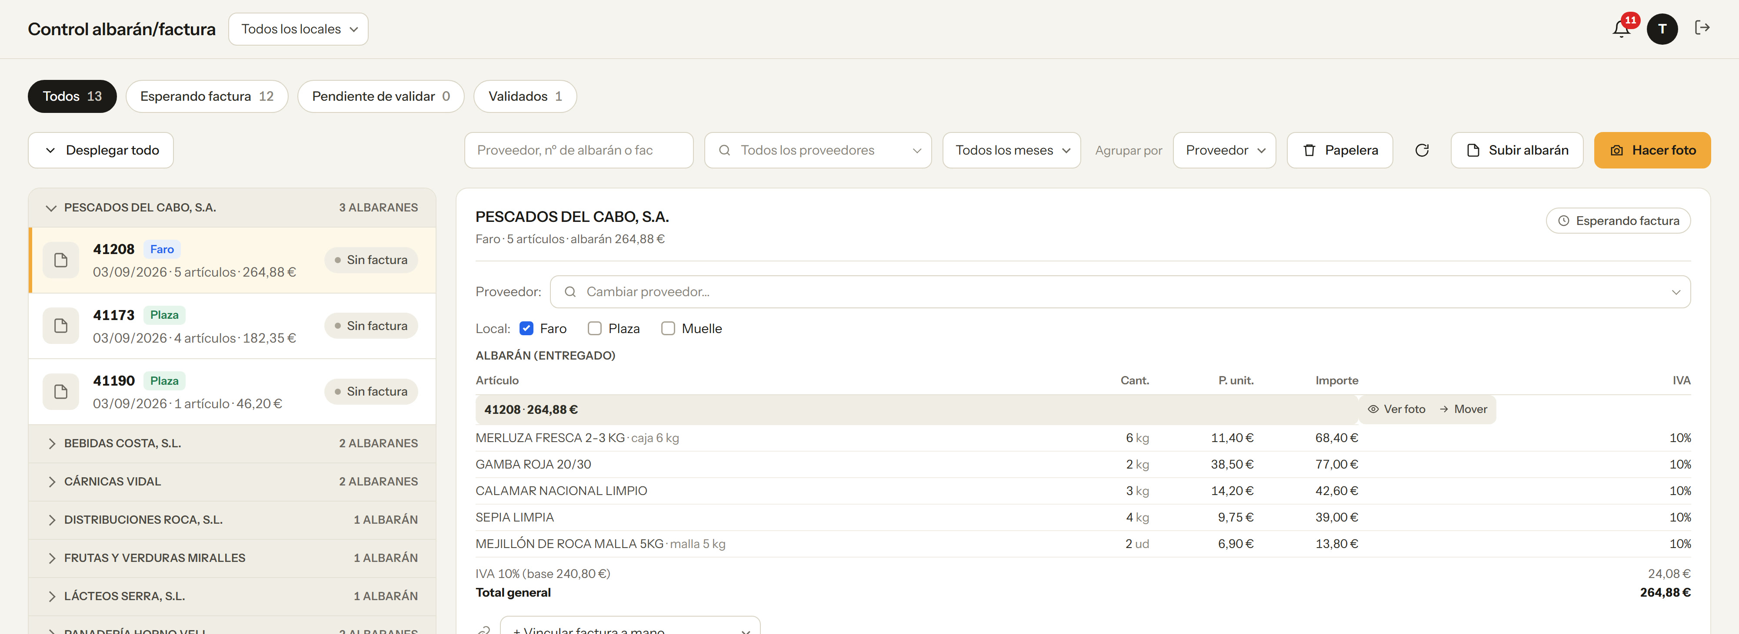This screenshot has height=634, width=1739.
Task: Click document icon of albarán 41190
Action: point(61,392)
